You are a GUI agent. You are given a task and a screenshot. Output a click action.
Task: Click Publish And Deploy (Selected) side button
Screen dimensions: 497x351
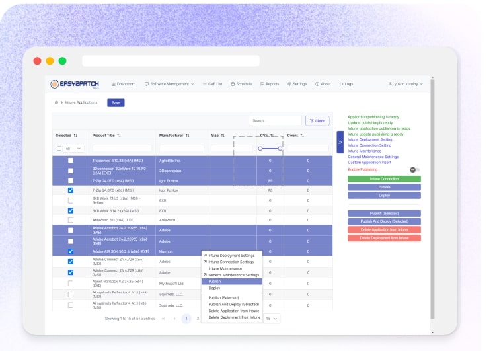(384, 221)
